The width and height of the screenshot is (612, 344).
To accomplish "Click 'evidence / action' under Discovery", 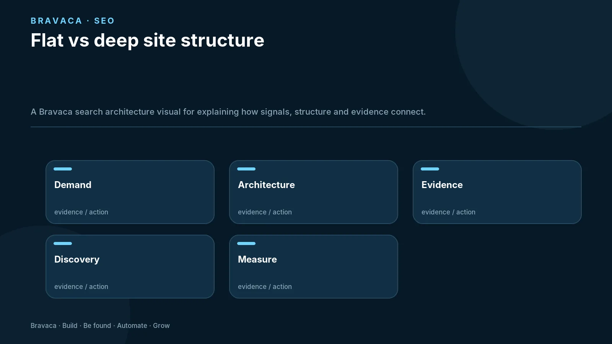I will (81, 287).
